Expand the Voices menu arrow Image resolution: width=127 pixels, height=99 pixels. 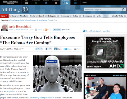(80, 16)
